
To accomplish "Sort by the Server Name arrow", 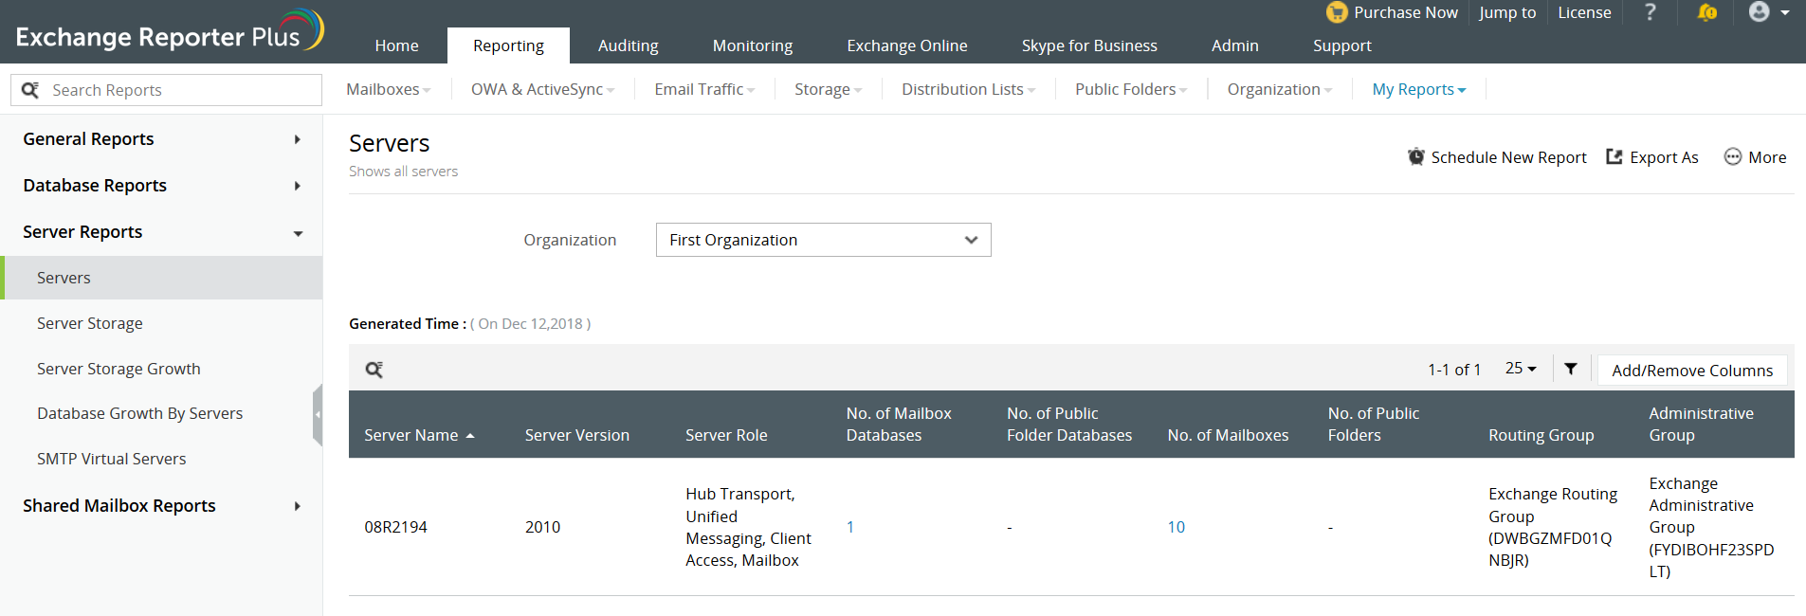I will (470, 436).
